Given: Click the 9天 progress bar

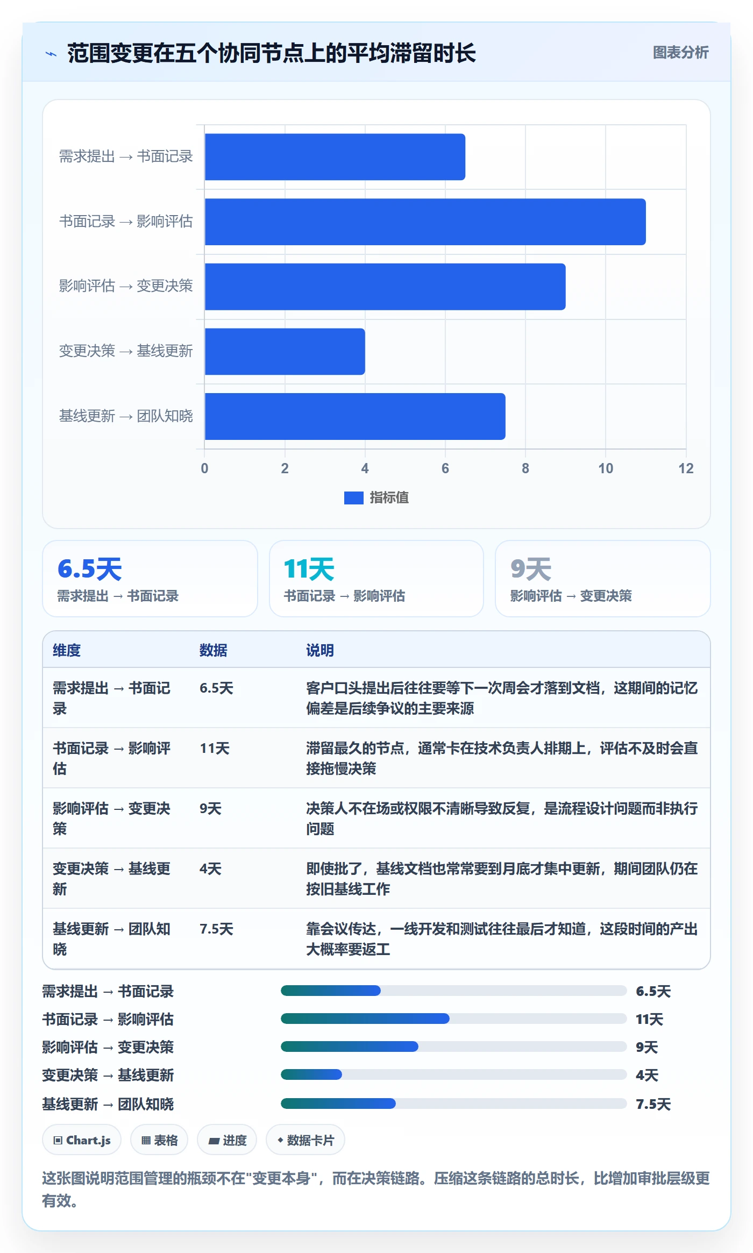Looking at the screenshot, I should [453, 1046].
